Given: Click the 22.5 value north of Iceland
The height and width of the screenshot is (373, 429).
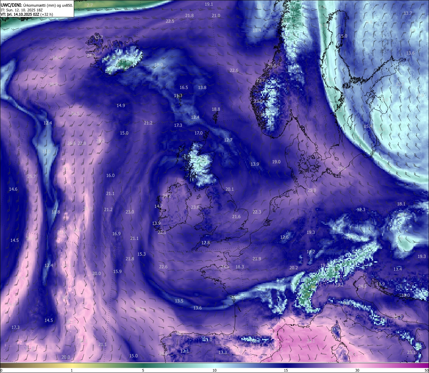Looking at the screenshot, I should 170,21.
